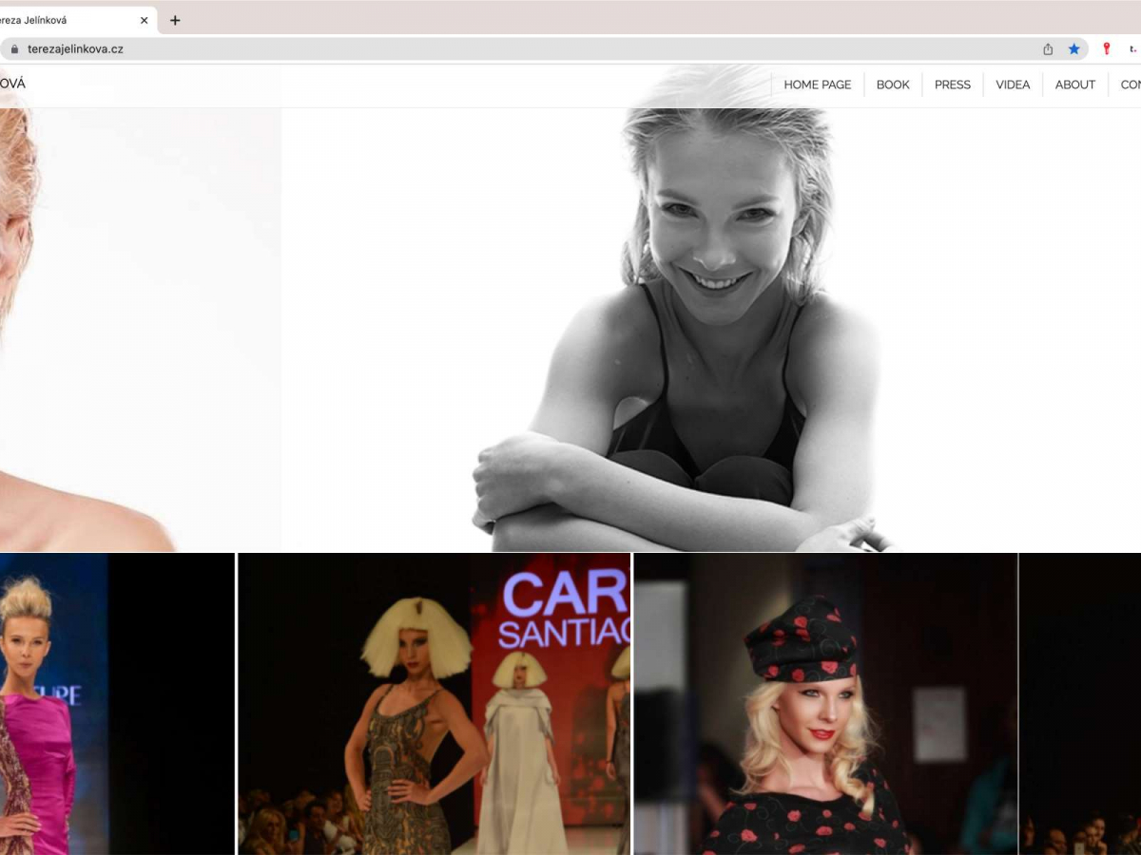Open the photo with rose-patterned beret
Screen dimensions: 1141x855
(x=825, y=703)
